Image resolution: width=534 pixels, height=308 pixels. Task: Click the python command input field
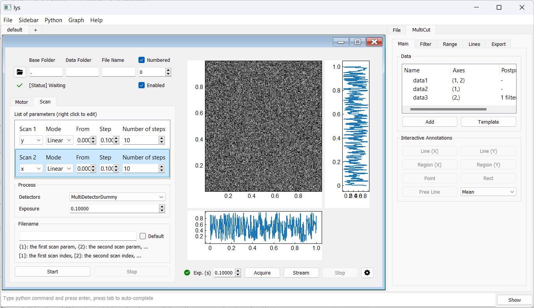point(248,298)
